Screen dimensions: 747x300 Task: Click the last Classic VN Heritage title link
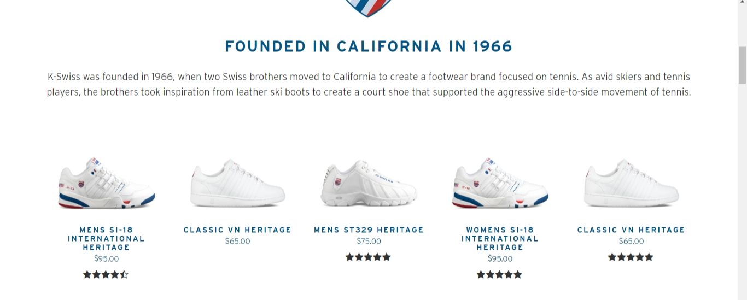pos(631,230)
